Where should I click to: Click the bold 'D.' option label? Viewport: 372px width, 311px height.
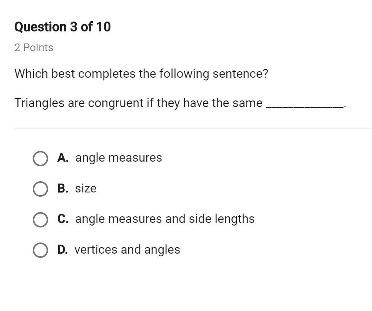62,250
